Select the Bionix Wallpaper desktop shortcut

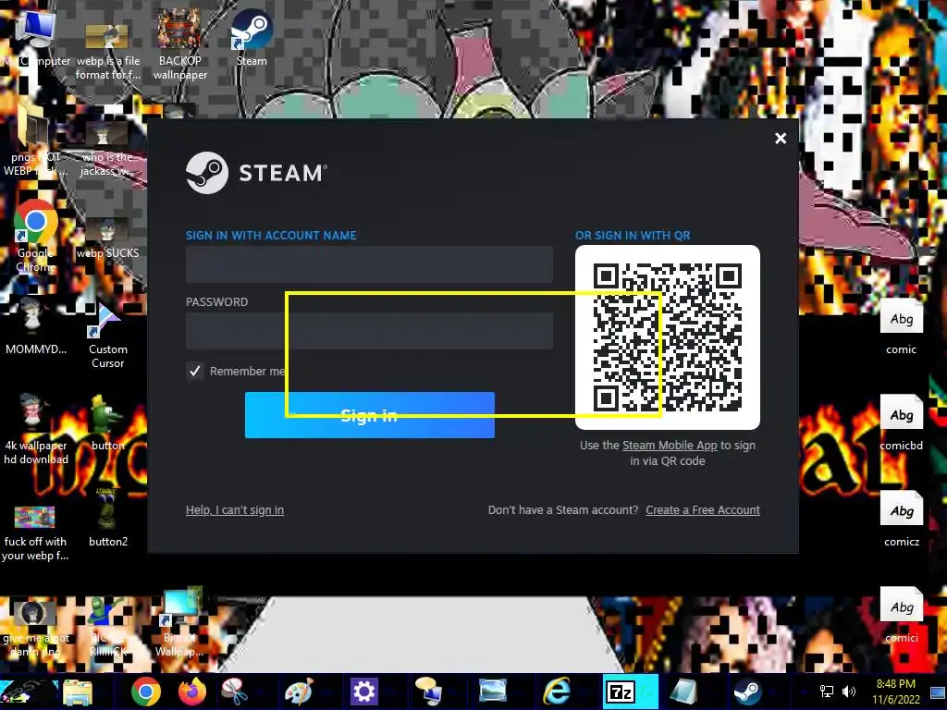click(179, 624)
